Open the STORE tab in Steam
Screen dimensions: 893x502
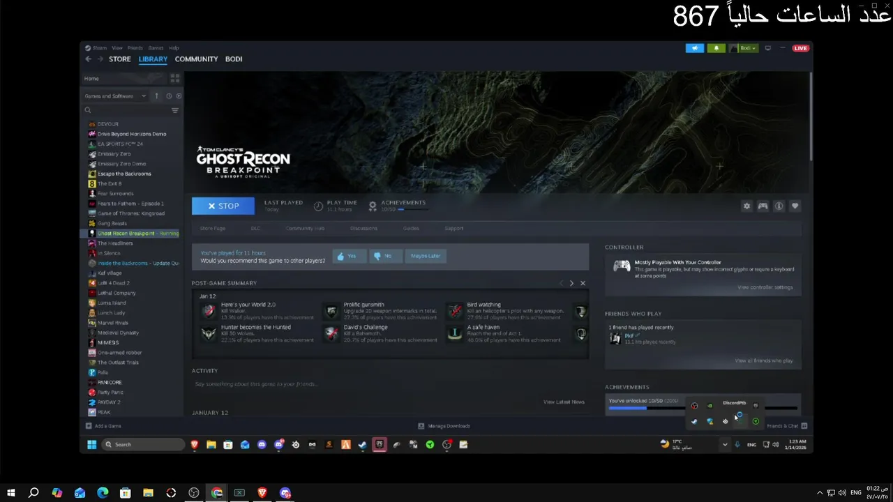click(x=119, y=59)
